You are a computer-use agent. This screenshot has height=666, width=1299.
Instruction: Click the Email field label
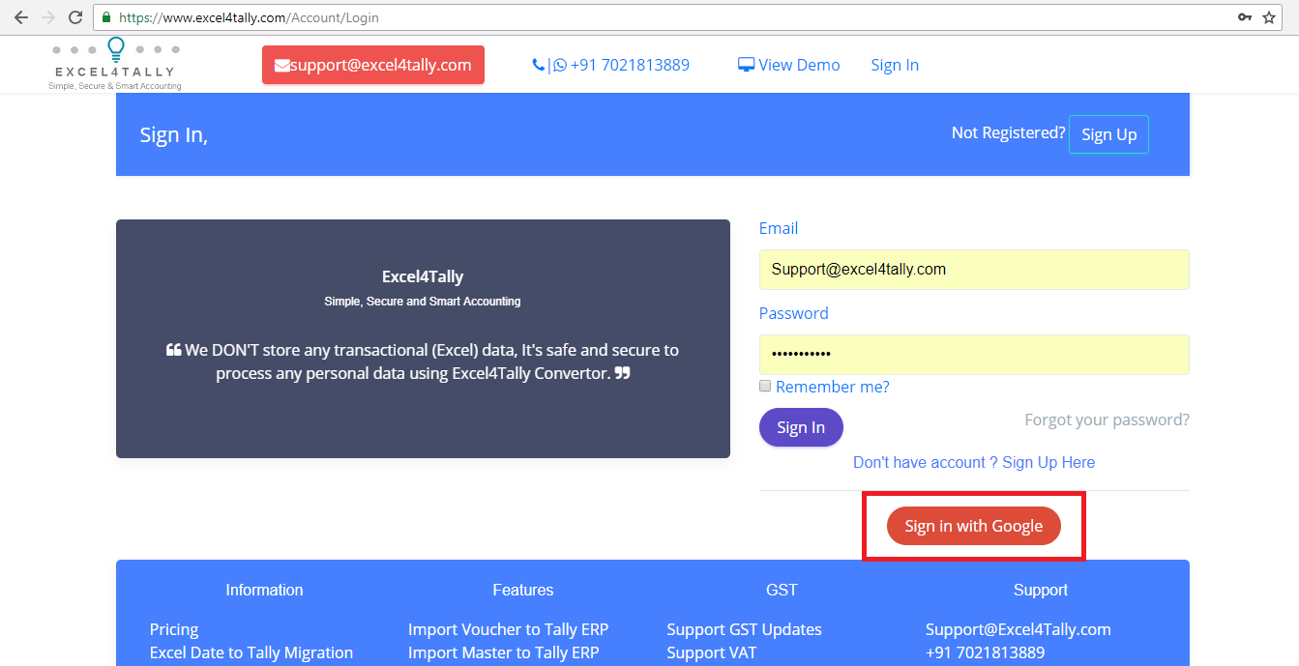(x=779, y=228)
